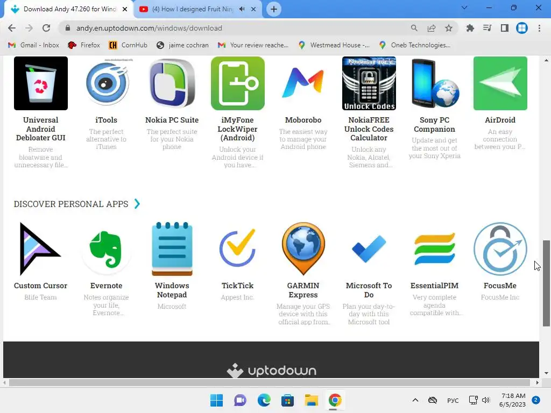Viewport: 551px width, 413px height.
Task: Open the AirDroid app icon
Action: (500, 83)
